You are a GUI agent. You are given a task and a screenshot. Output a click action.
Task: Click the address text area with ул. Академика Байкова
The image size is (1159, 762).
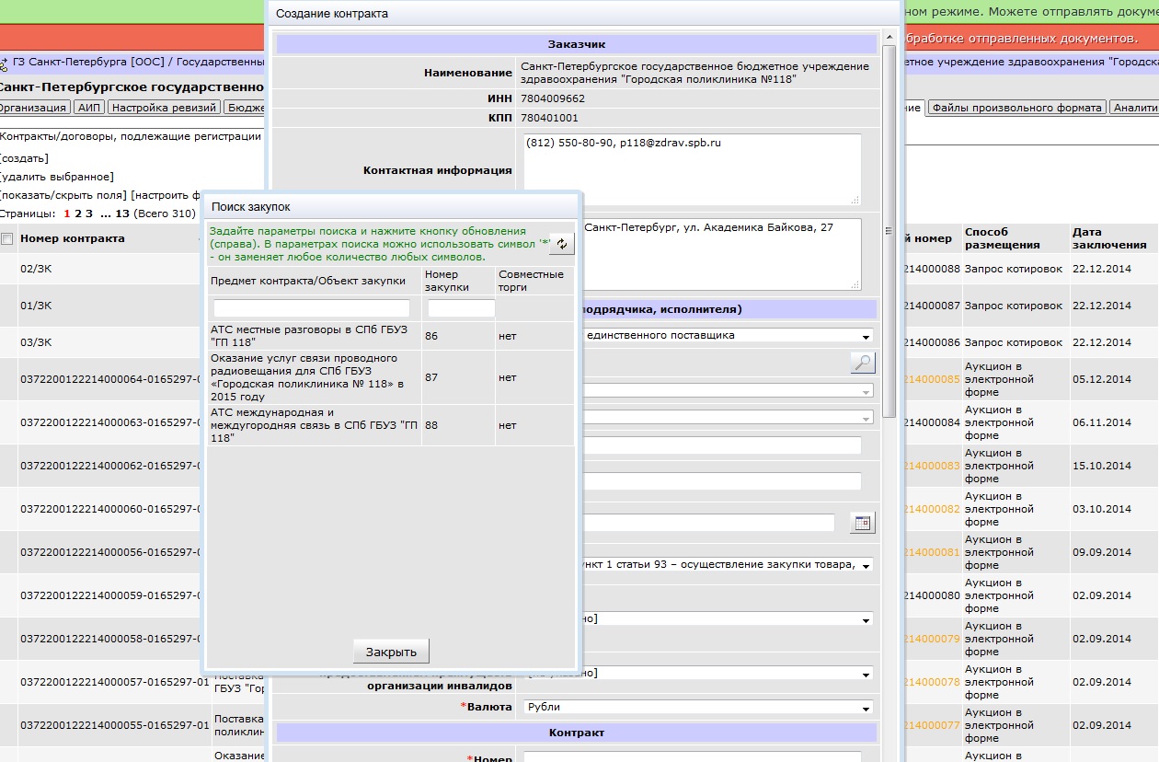click(720, 254)
